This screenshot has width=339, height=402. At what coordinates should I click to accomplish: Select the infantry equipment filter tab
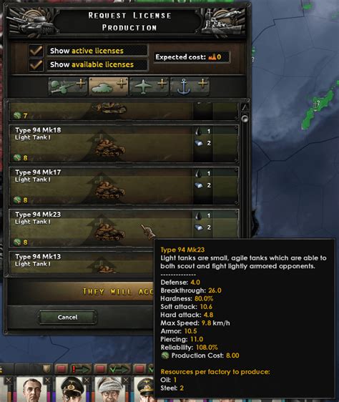(x=68, y=87)
